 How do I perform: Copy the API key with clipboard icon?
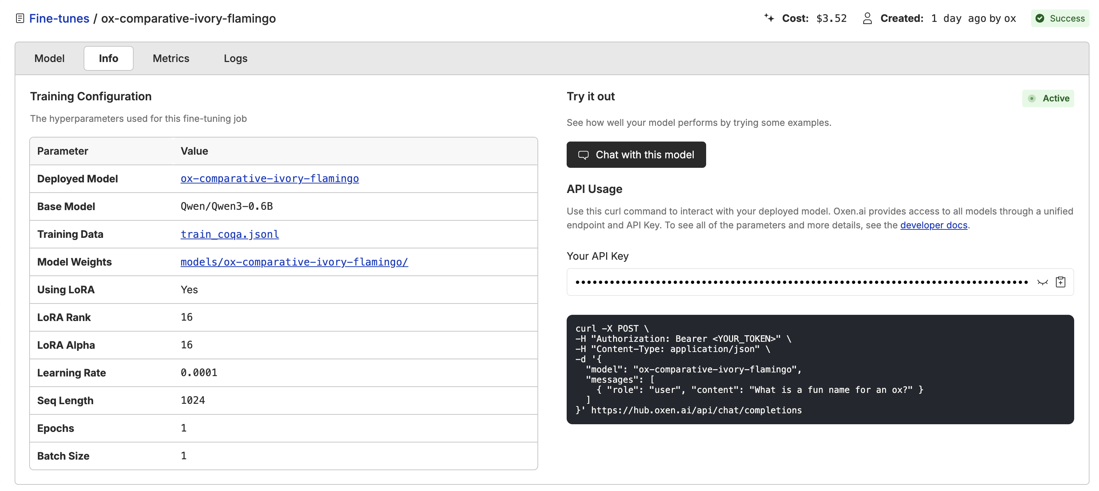(1060, 282)
